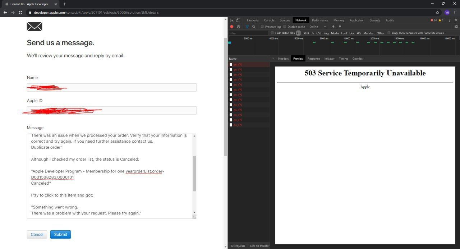The height and width of the screenshot is (249, 460).
Task: Enable Disable cache checkbox
Action: (x=285, y=27)
